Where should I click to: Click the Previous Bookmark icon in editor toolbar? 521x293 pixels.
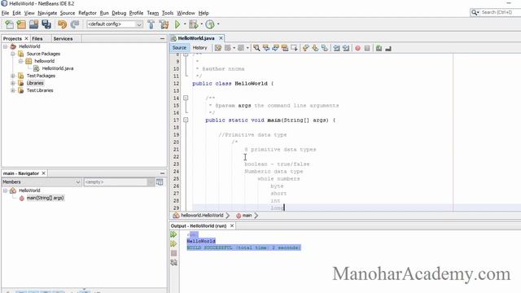306,48
